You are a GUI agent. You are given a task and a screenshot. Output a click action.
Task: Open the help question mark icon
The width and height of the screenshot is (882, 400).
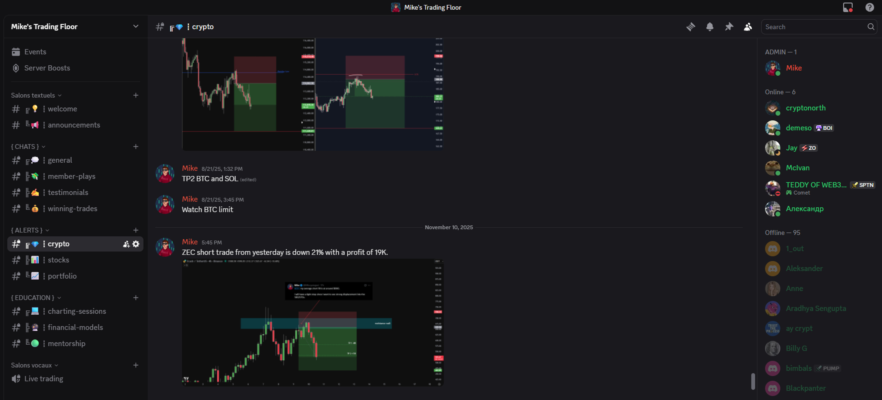coord(870,7)
